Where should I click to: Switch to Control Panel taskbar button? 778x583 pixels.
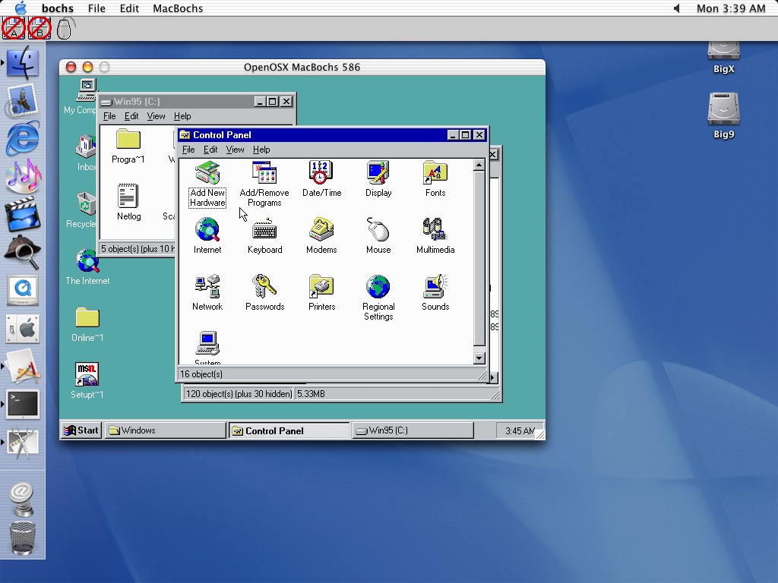pos(289,430)
